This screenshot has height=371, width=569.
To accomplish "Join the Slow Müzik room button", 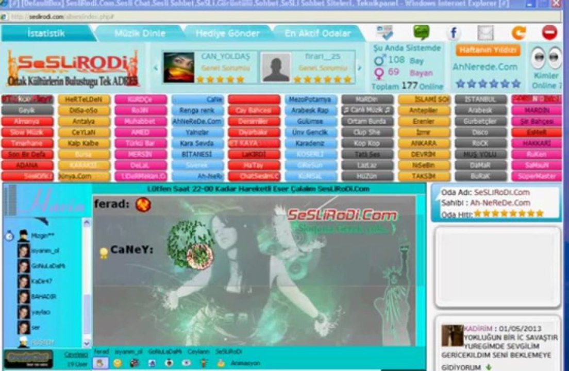I will pyautogui.click(x=27, y=132).
